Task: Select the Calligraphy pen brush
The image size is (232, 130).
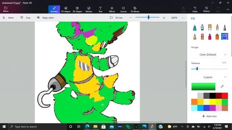Action: pos(202,27)
